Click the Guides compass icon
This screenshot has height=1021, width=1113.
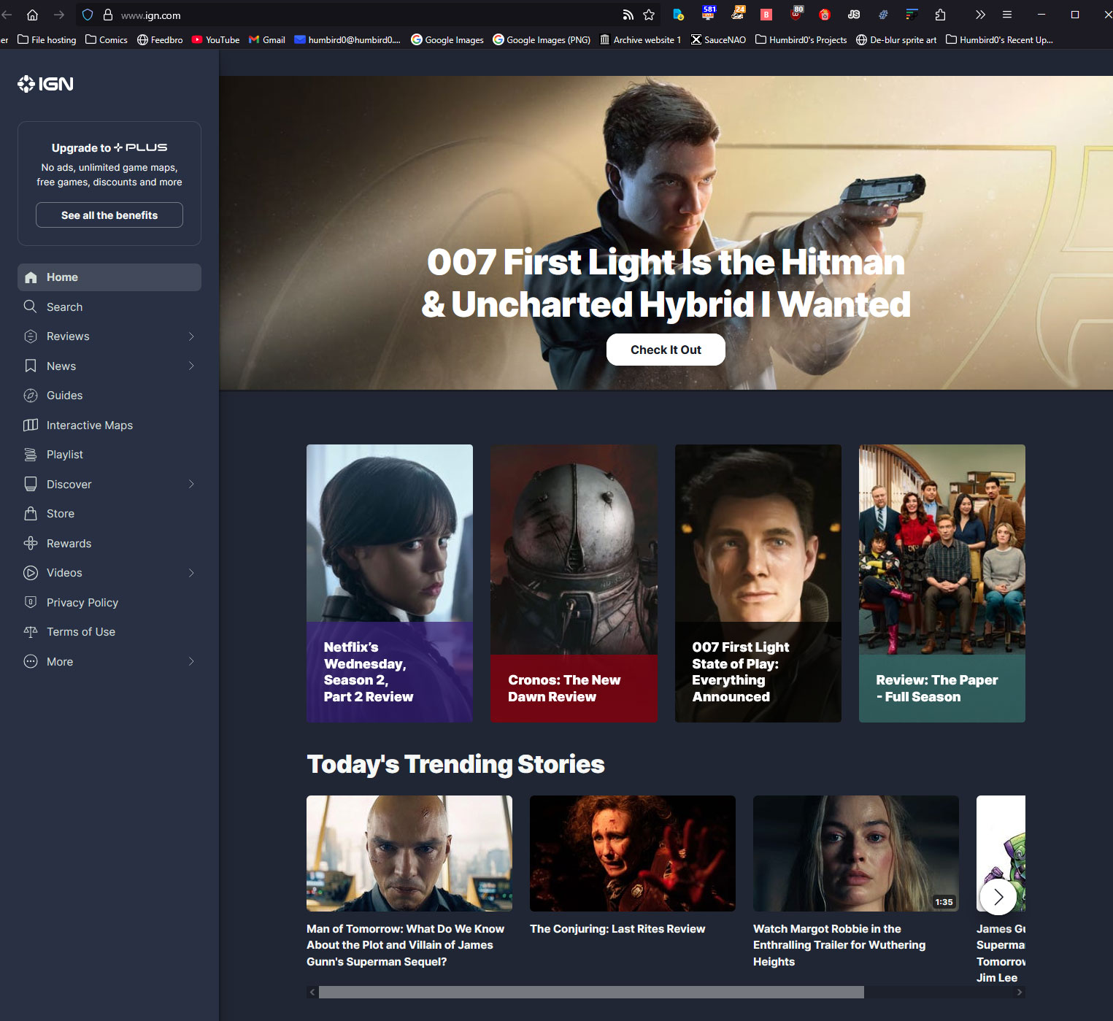[31, 396]
